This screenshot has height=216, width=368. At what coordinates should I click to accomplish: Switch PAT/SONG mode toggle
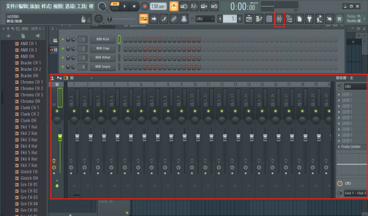point(115,6)
